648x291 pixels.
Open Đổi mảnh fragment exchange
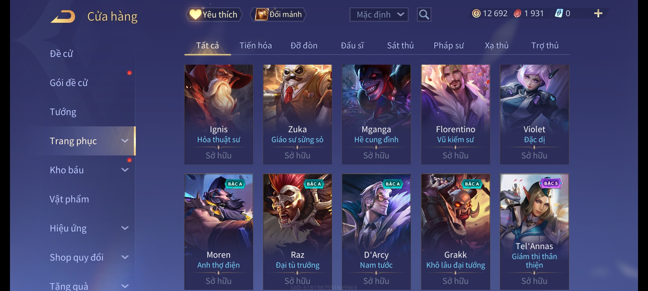pyautogui.click(x=279, y=15)
